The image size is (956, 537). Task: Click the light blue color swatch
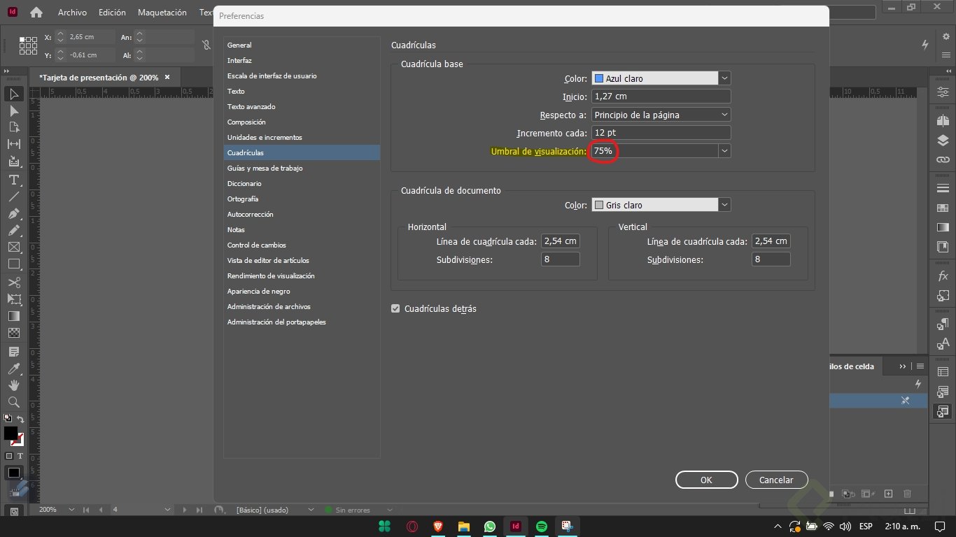click(599, 79)
